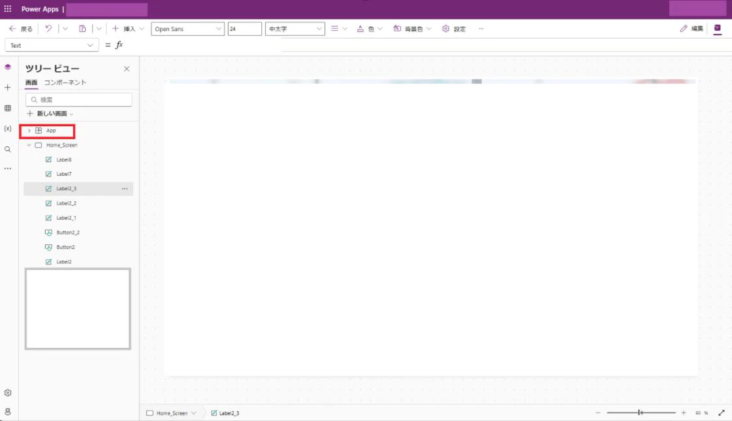Viewport: 732px width, 421px height.
Task: Click the paste clipboard icon
Action: [82, 29]
